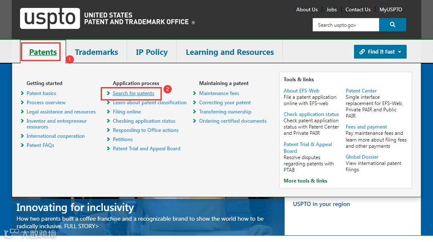The image size is (433, 242).
Task: Open Legal assistance and resources link
Action: tap(61, 112)
